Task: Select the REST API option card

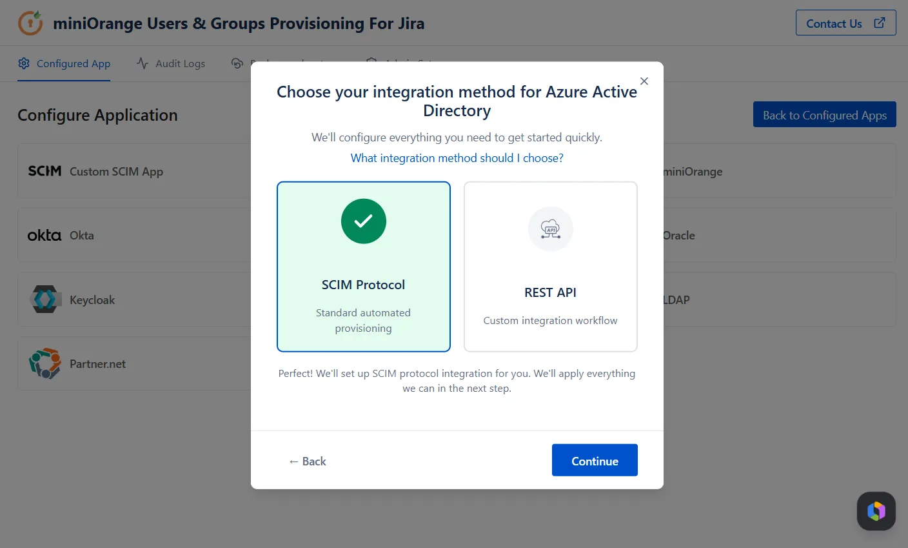Action: click(551, 267)
